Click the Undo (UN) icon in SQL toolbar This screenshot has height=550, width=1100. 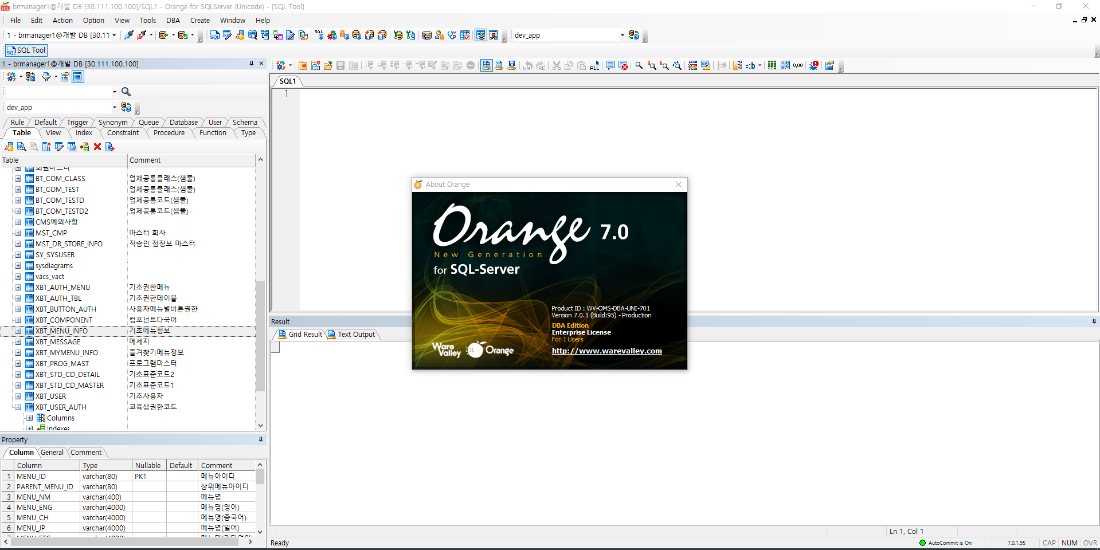pyautogui.click(x=528, y=66)
